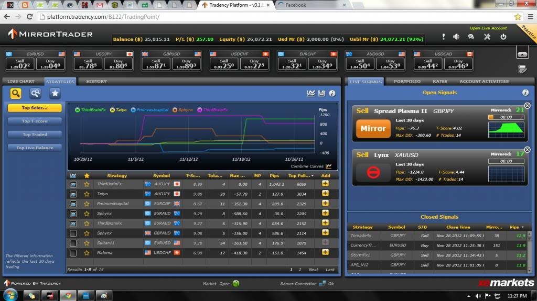Check the Maloma chart checkbox
The image size is (537, 301).
coord(73,253)
